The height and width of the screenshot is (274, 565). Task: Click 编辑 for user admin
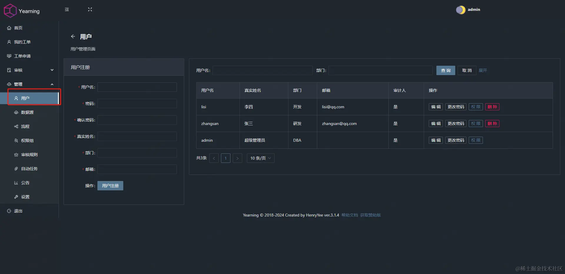436,140
